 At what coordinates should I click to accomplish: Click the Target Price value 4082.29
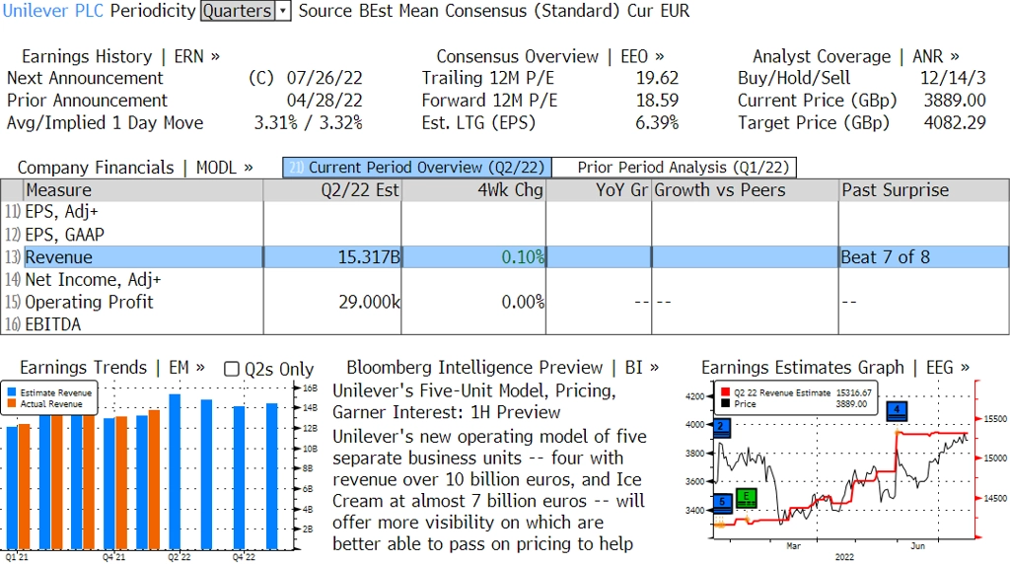pos(955,123)
